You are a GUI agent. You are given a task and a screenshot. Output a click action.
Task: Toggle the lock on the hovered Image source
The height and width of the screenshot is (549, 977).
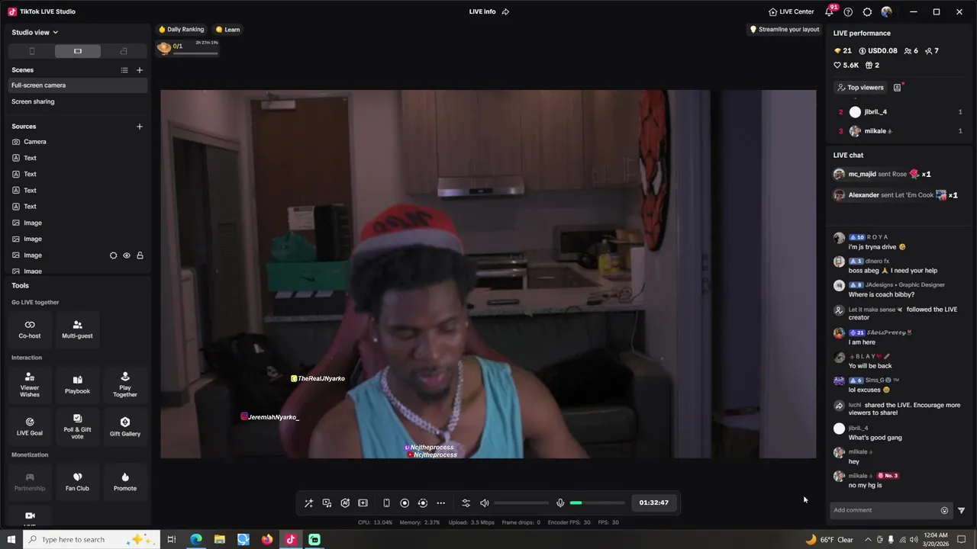tap(140, 255)
